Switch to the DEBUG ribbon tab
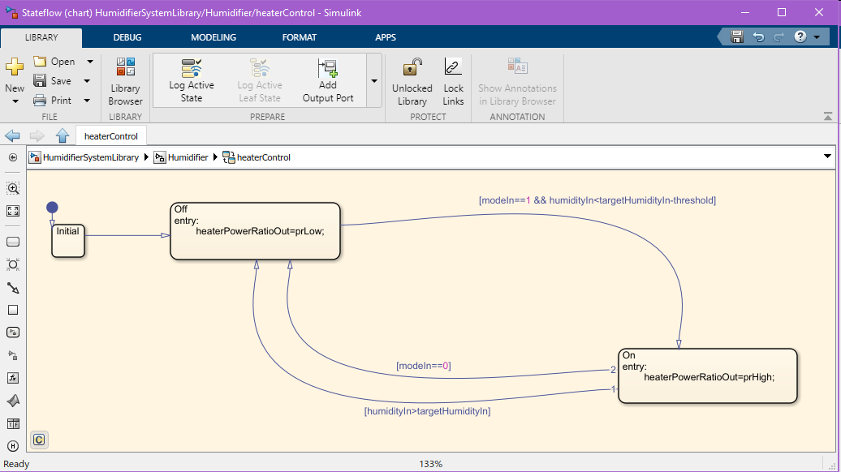 (127, 37)
